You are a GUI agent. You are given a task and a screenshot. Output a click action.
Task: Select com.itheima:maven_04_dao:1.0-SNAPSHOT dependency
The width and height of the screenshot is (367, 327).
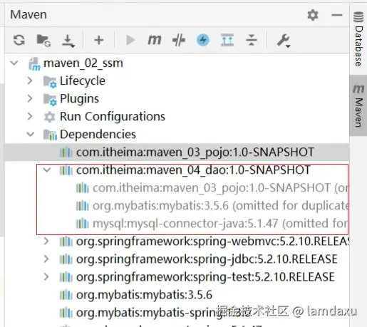pyautogui.click(x=193, y=170)
